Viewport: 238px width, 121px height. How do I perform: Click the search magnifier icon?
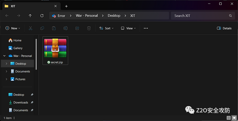coord(230,15)
